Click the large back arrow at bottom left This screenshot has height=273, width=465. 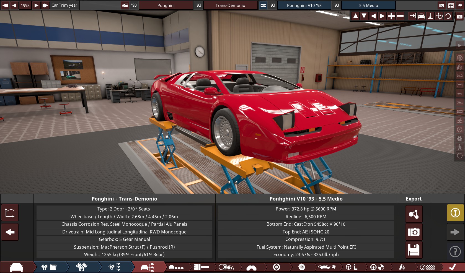10,232
